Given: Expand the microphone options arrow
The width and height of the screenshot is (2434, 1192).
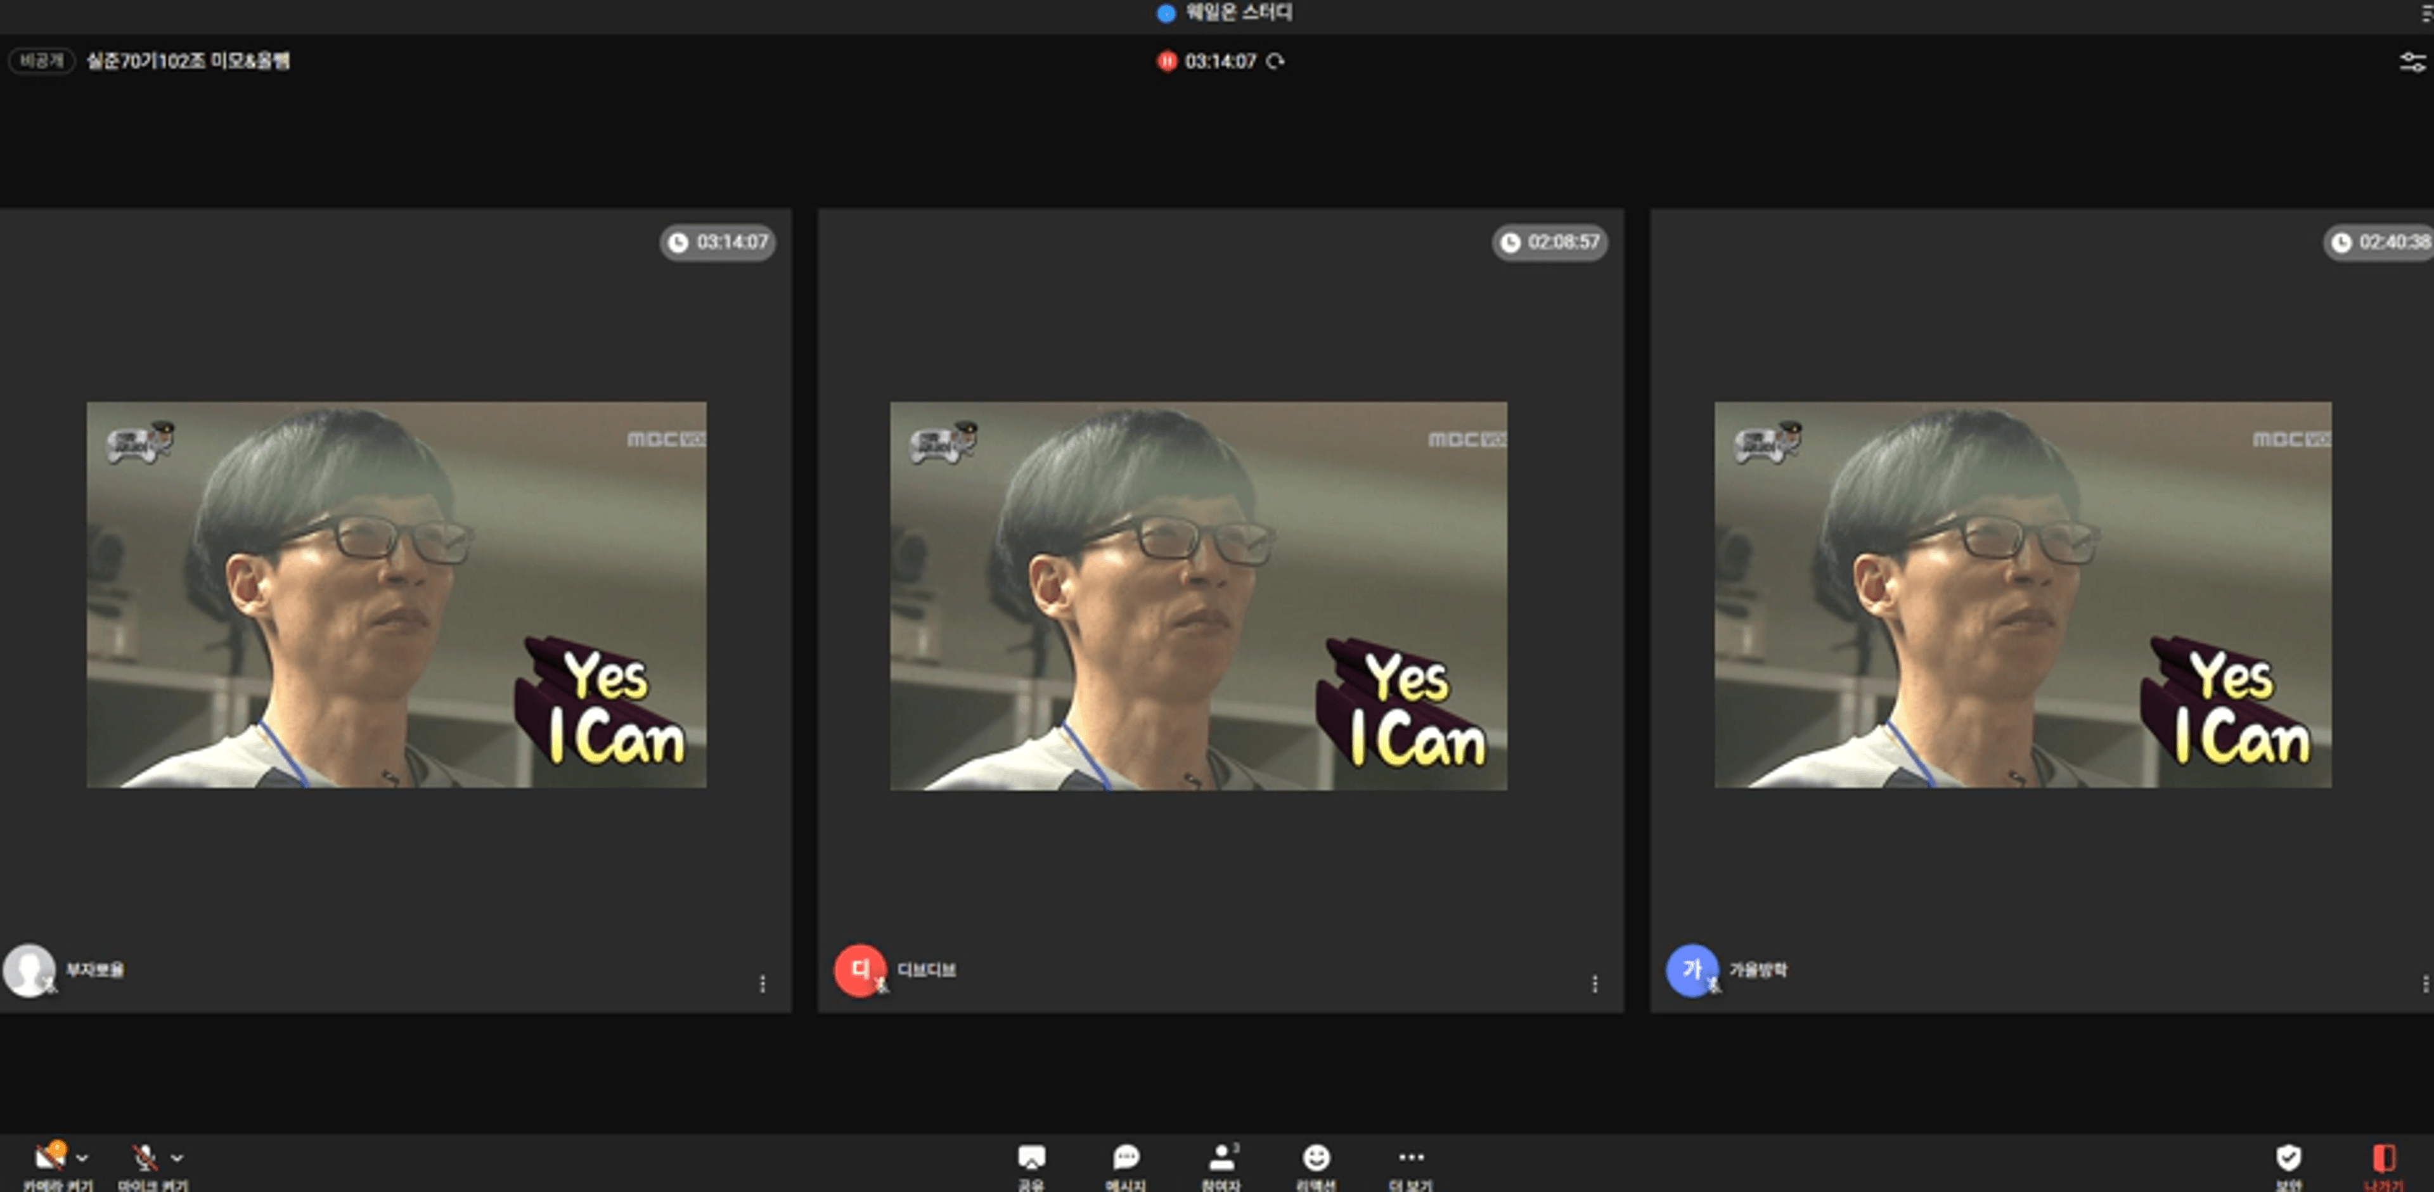Looking at the screenshot, I should tap(177, 1158).
